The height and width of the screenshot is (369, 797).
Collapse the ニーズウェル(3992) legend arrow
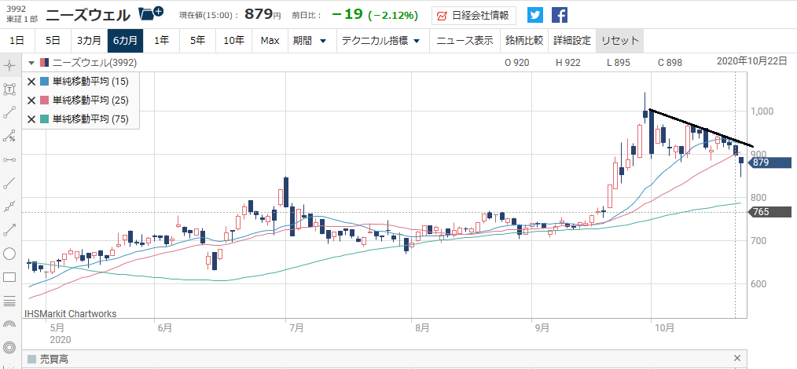[x=31, y=63]
